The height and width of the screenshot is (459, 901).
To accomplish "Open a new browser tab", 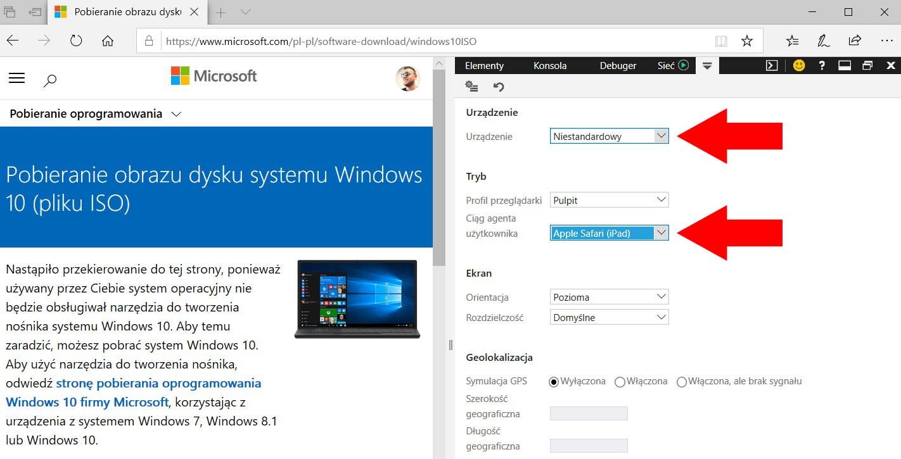I will click(x=221, y=12).
